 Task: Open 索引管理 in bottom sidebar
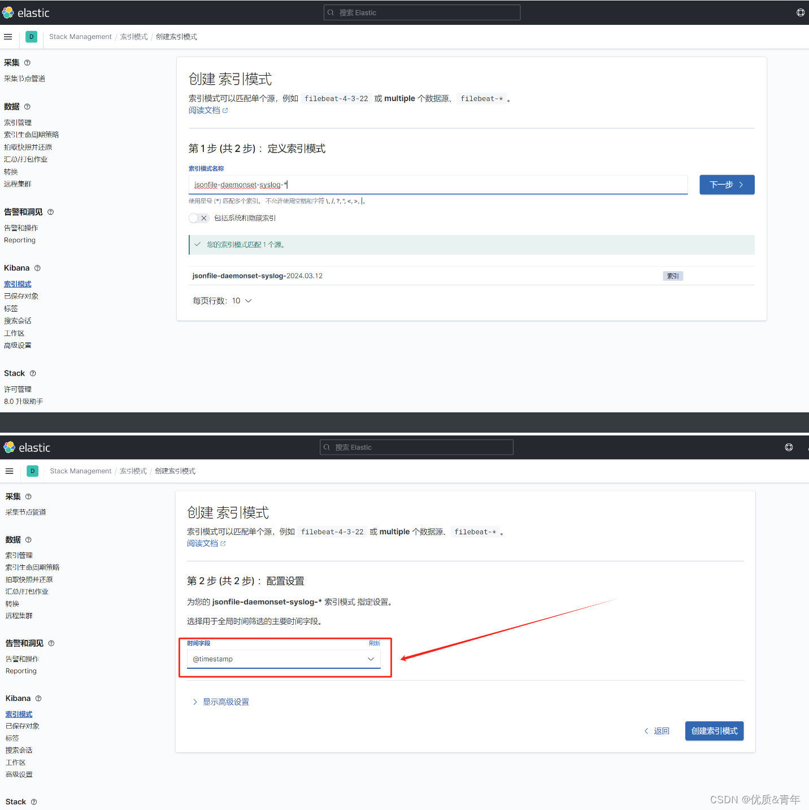click(19, 556)
